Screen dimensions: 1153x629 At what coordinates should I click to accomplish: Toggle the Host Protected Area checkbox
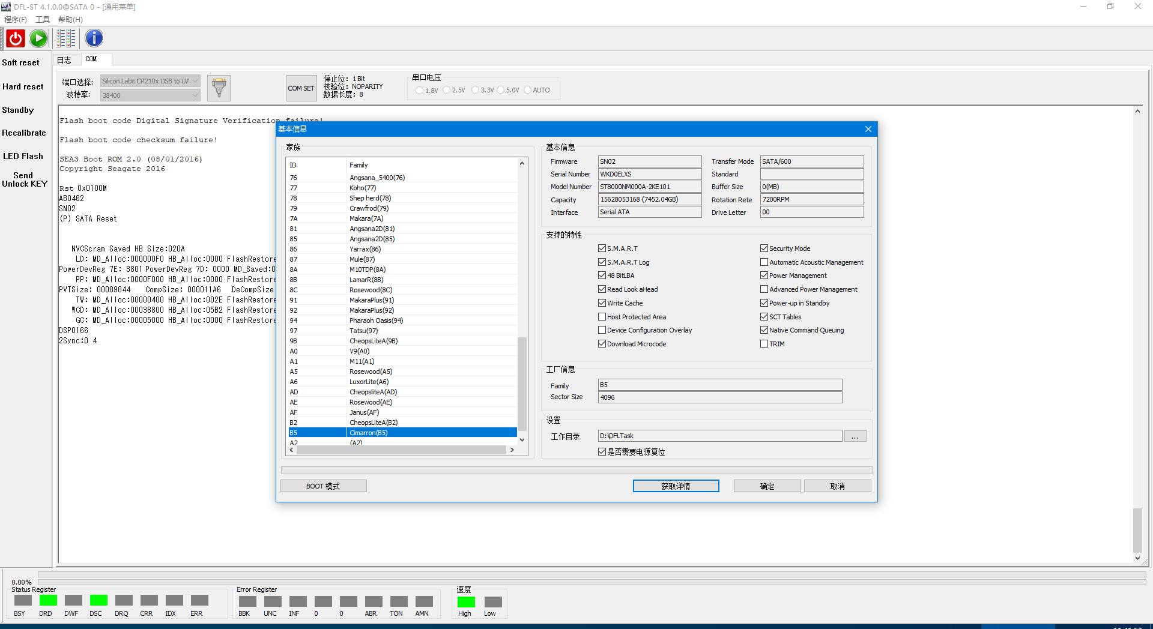(602, 317)
